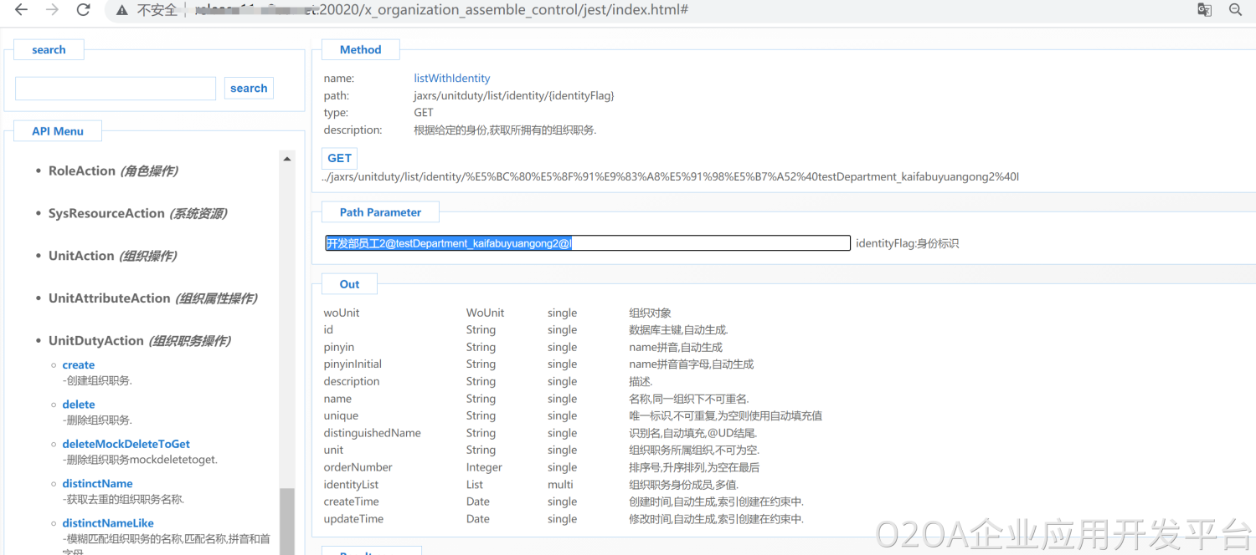Open the create API link
1256x555 pixels.
[79, 365]
